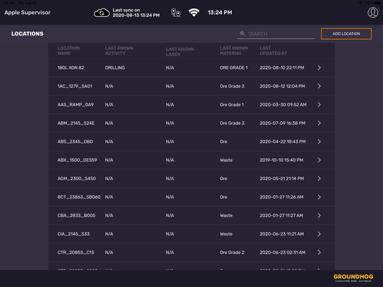Open details chevron for 1AC_1279_SA01
This screenshot has height=287, width=383.
pyautogui.click(x=319, y=86)
